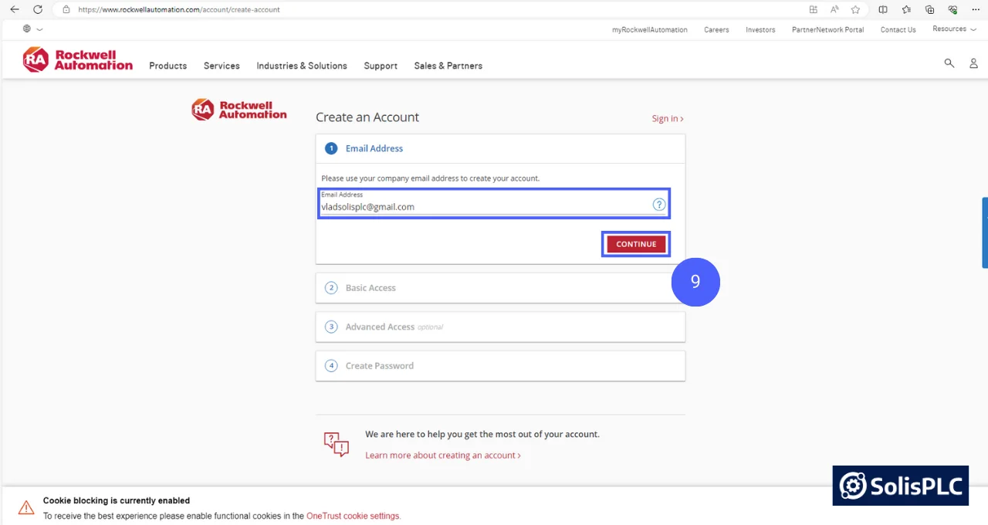Click 'We are here to help you' text
The width and height of the screenshot is (988, 525).
tap(482, 434)
